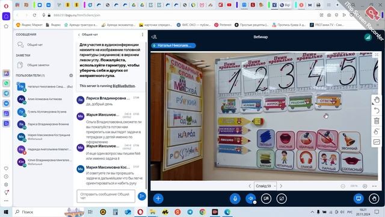The image size is (385, 217).
Task: Open Opera sidebar bookmarks heart icon
Action: click(x=6, y=168)
